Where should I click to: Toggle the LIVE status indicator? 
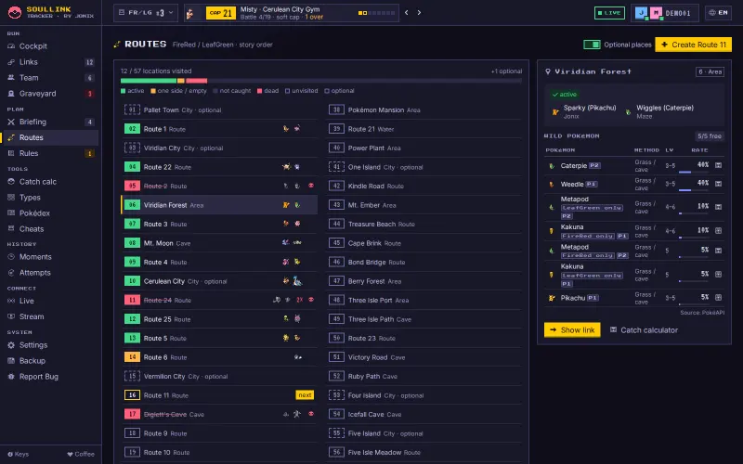click(x=609, y=13)
